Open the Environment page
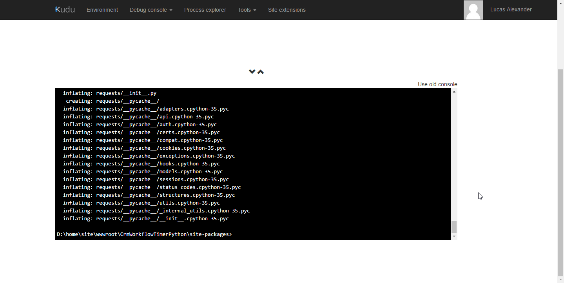 [x=102, y=10]
